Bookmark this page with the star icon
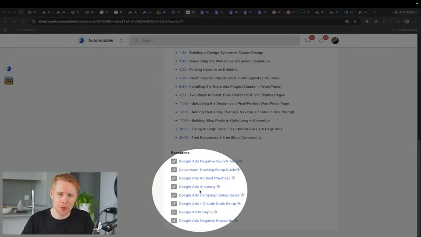 [x=355, y=22]
